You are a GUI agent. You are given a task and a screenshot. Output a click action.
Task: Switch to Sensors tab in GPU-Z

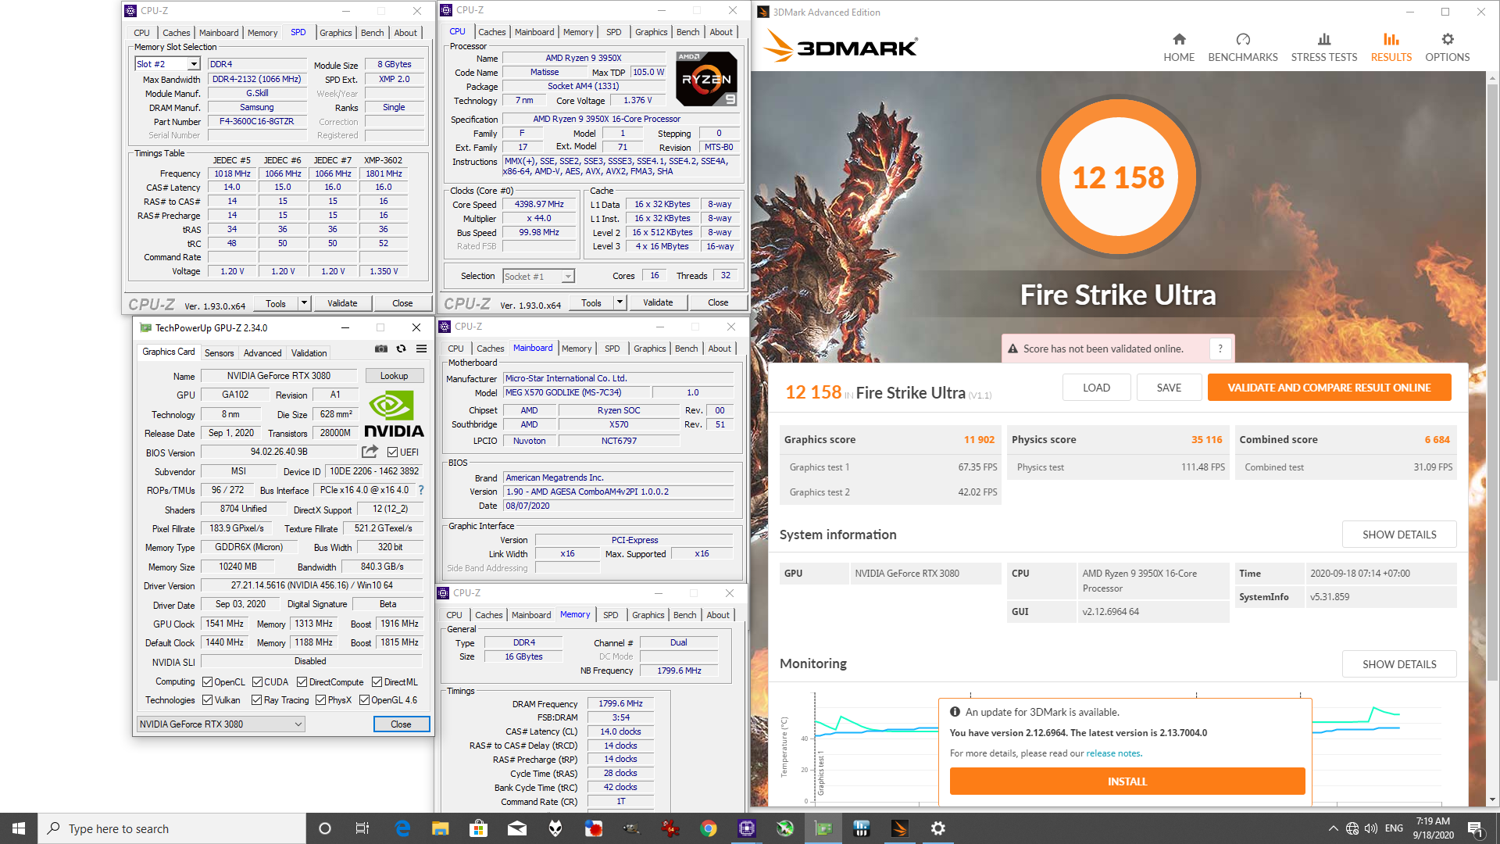[219, 352]
